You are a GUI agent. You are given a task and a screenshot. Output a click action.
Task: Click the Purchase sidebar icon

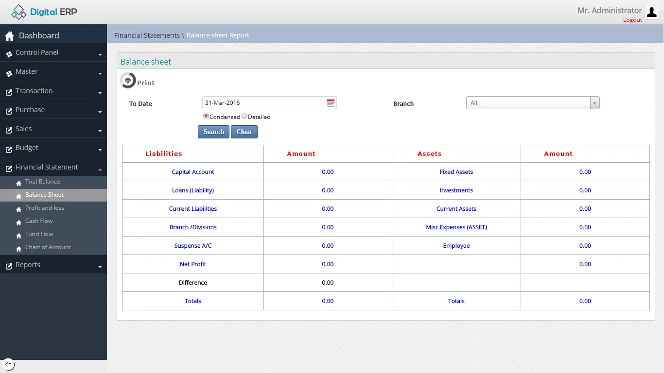pos(9,111)
